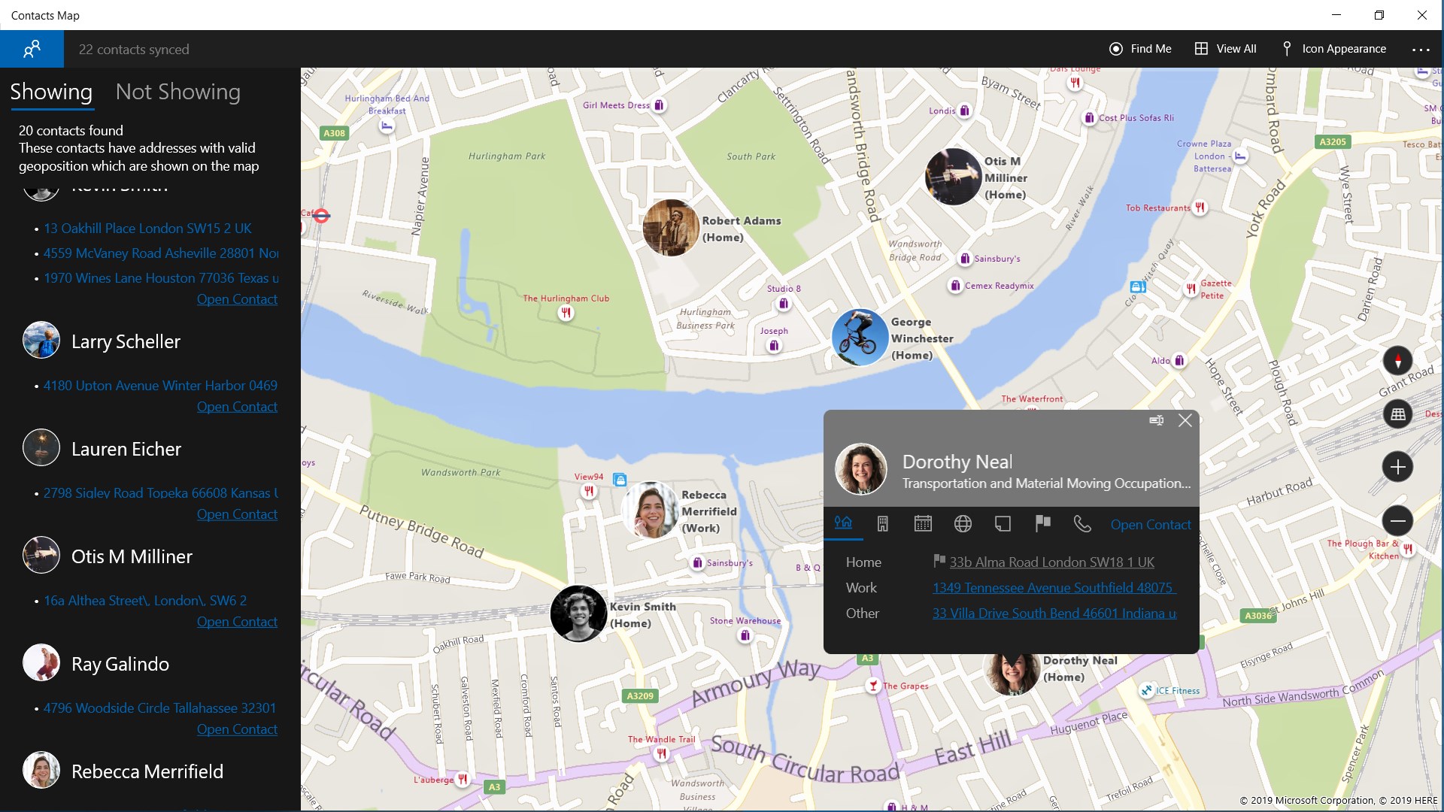The width and height of the screenshot is (1444, 812).
Task: Open the more options ellipsis menu
Action: pos(1421,50)
